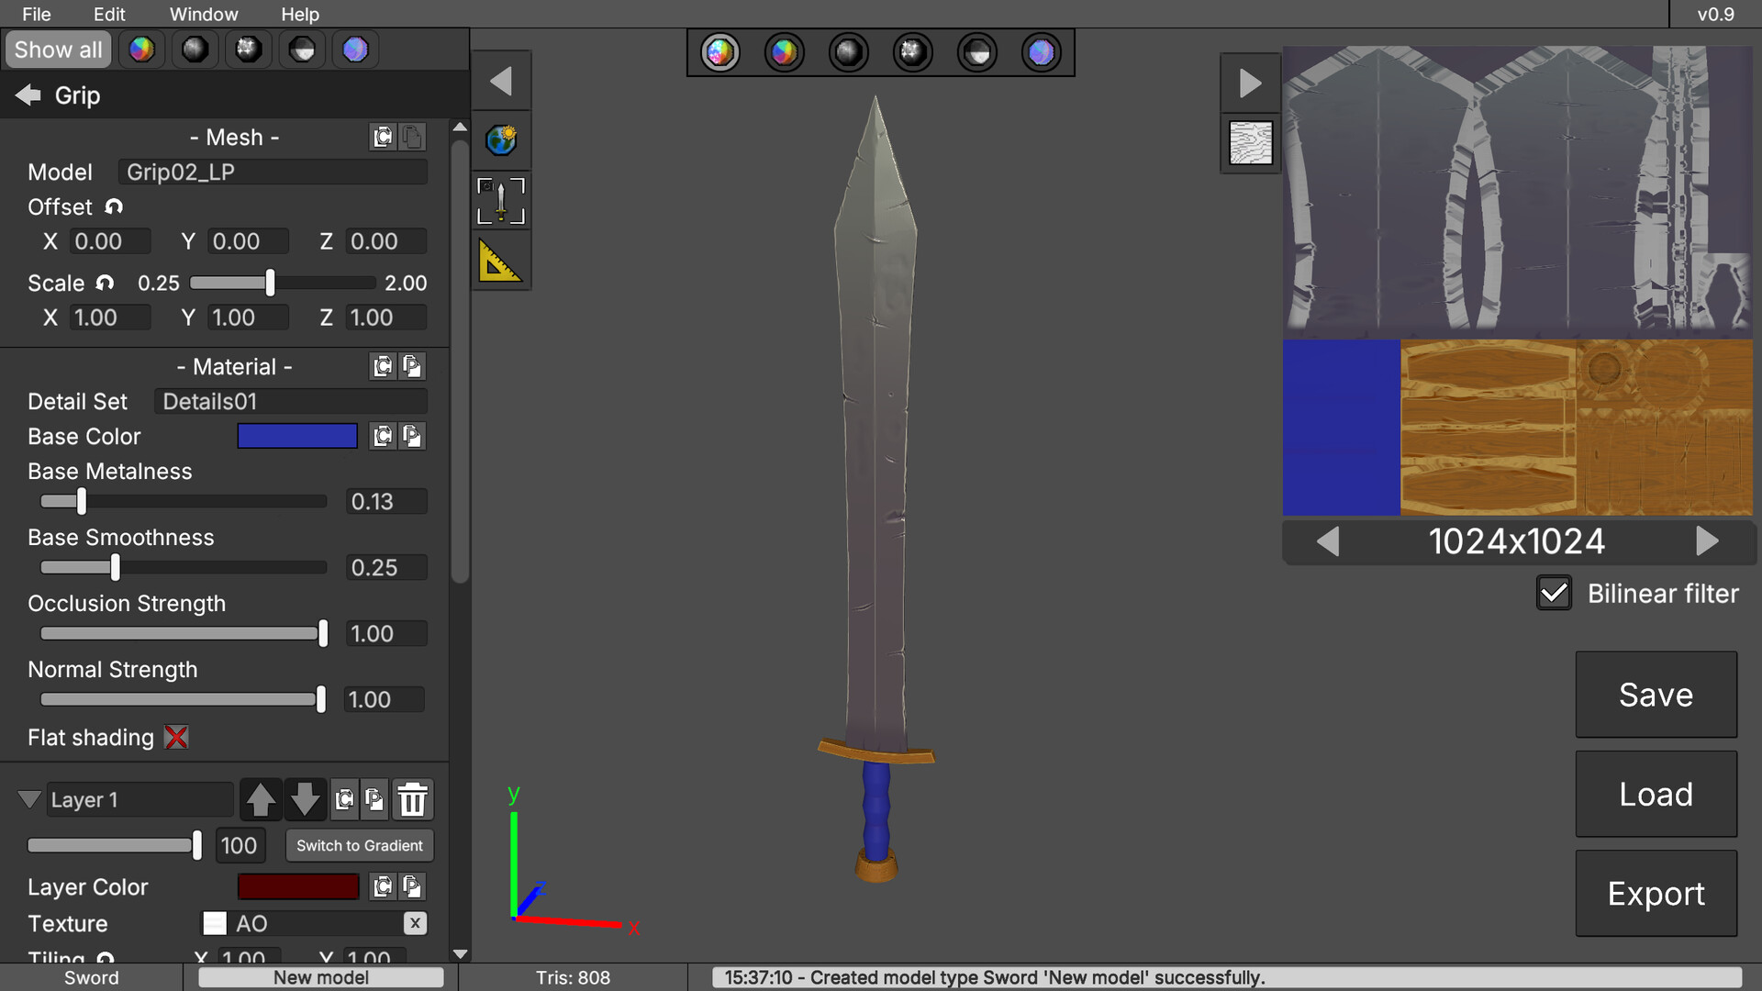1762x991 pixels.
Task: Remove the AO texture with the X toggle
Action: 414,923
